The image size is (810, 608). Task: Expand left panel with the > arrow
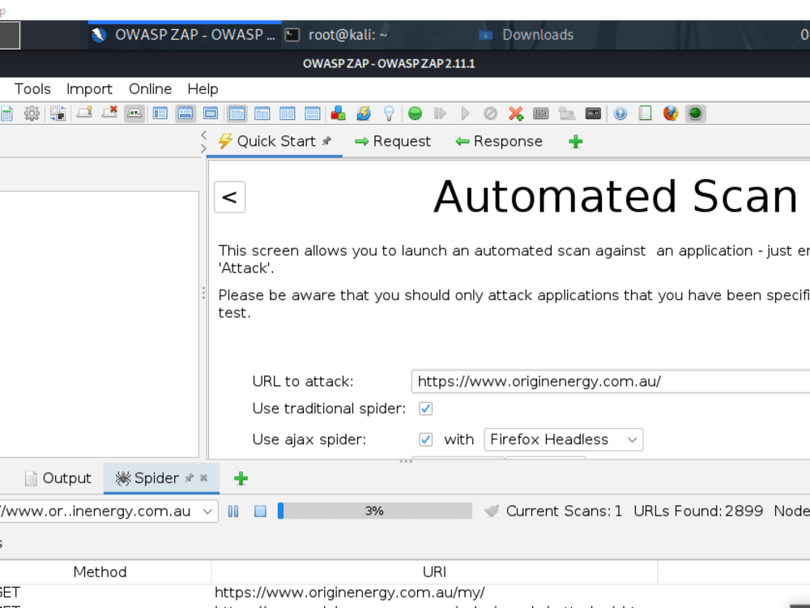coord(203,148)
